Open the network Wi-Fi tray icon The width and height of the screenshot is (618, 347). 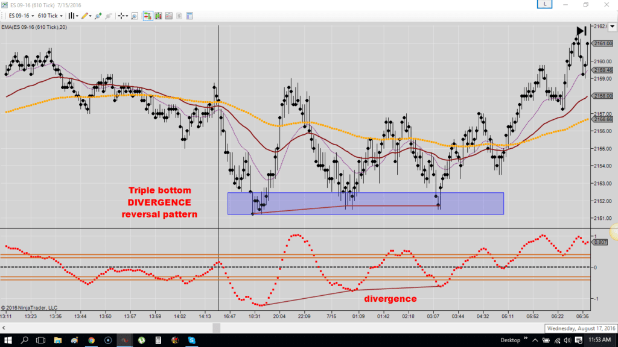(x=557, y=340)
